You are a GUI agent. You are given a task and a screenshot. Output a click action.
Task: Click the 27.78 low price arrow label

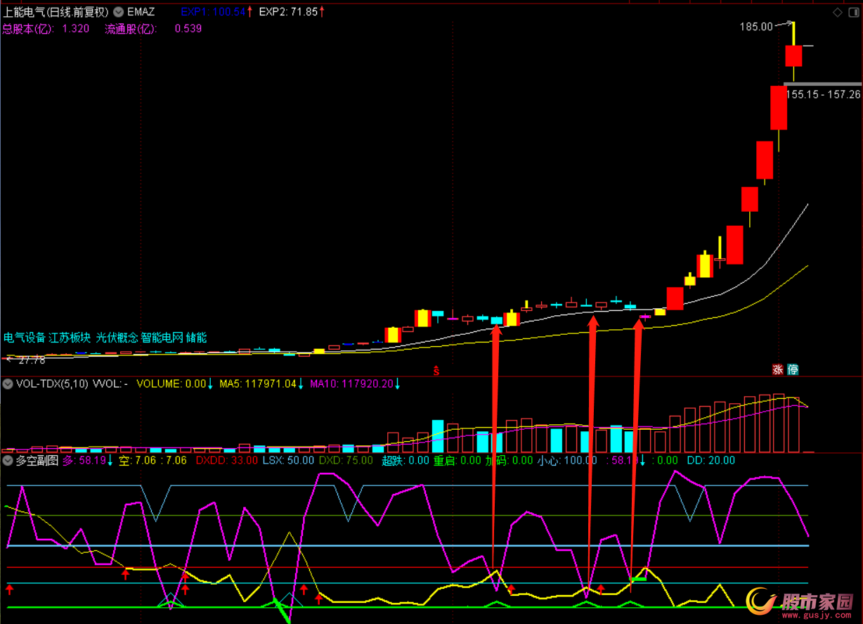coord(28,359)
